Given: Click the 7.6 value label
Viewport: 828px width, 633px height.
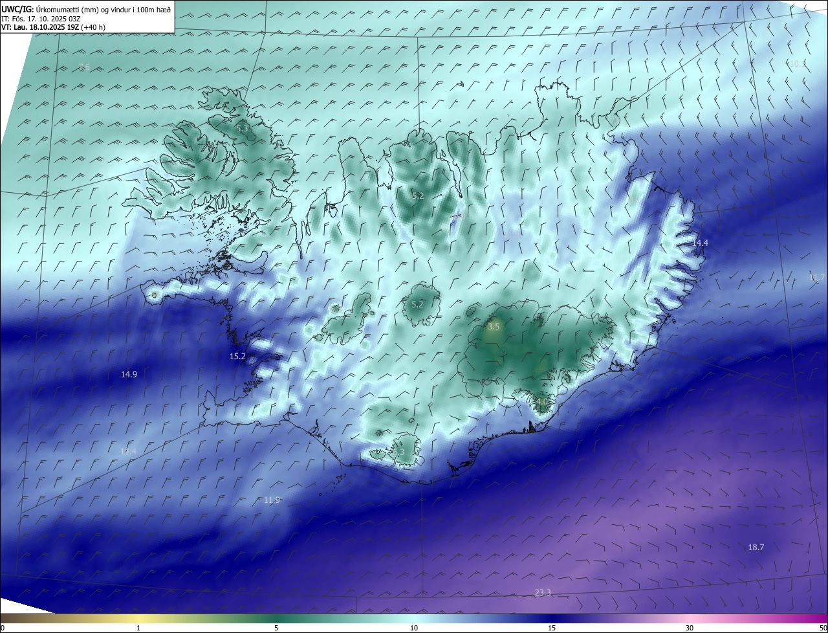Looking at the screenshot, I should point(83,67).
